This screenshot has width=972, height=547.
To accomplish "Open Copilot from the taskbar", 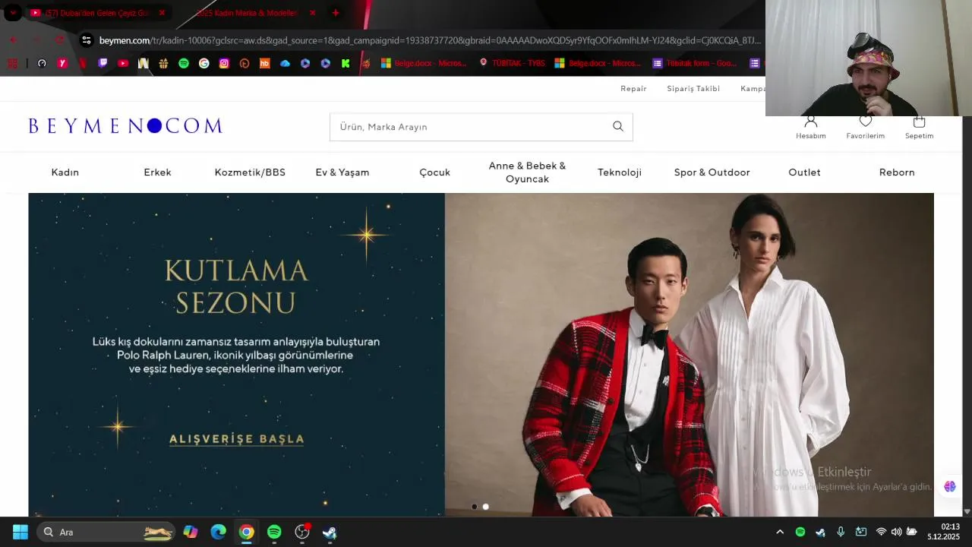I will click(x=191, y=532).
